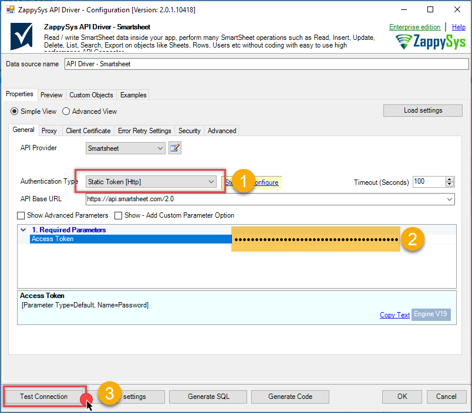This screenshot has width=472, height=413.
Task: Open the Client Certificate sub-tab
Action: pyautogui.click(x=88, y=131)
